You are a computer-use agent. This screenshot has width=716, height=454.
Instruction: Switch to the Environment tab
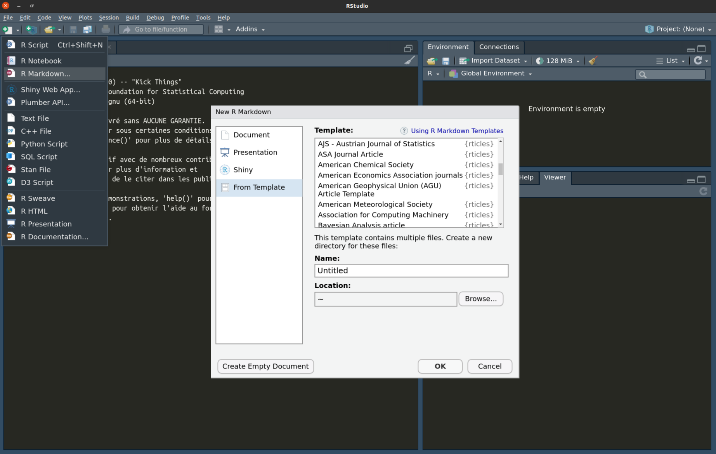click(448, 47)
